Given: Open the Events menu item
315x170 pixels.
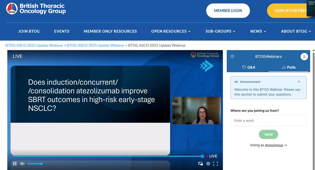Looking at the screenshot, I should tap(62, 31).
